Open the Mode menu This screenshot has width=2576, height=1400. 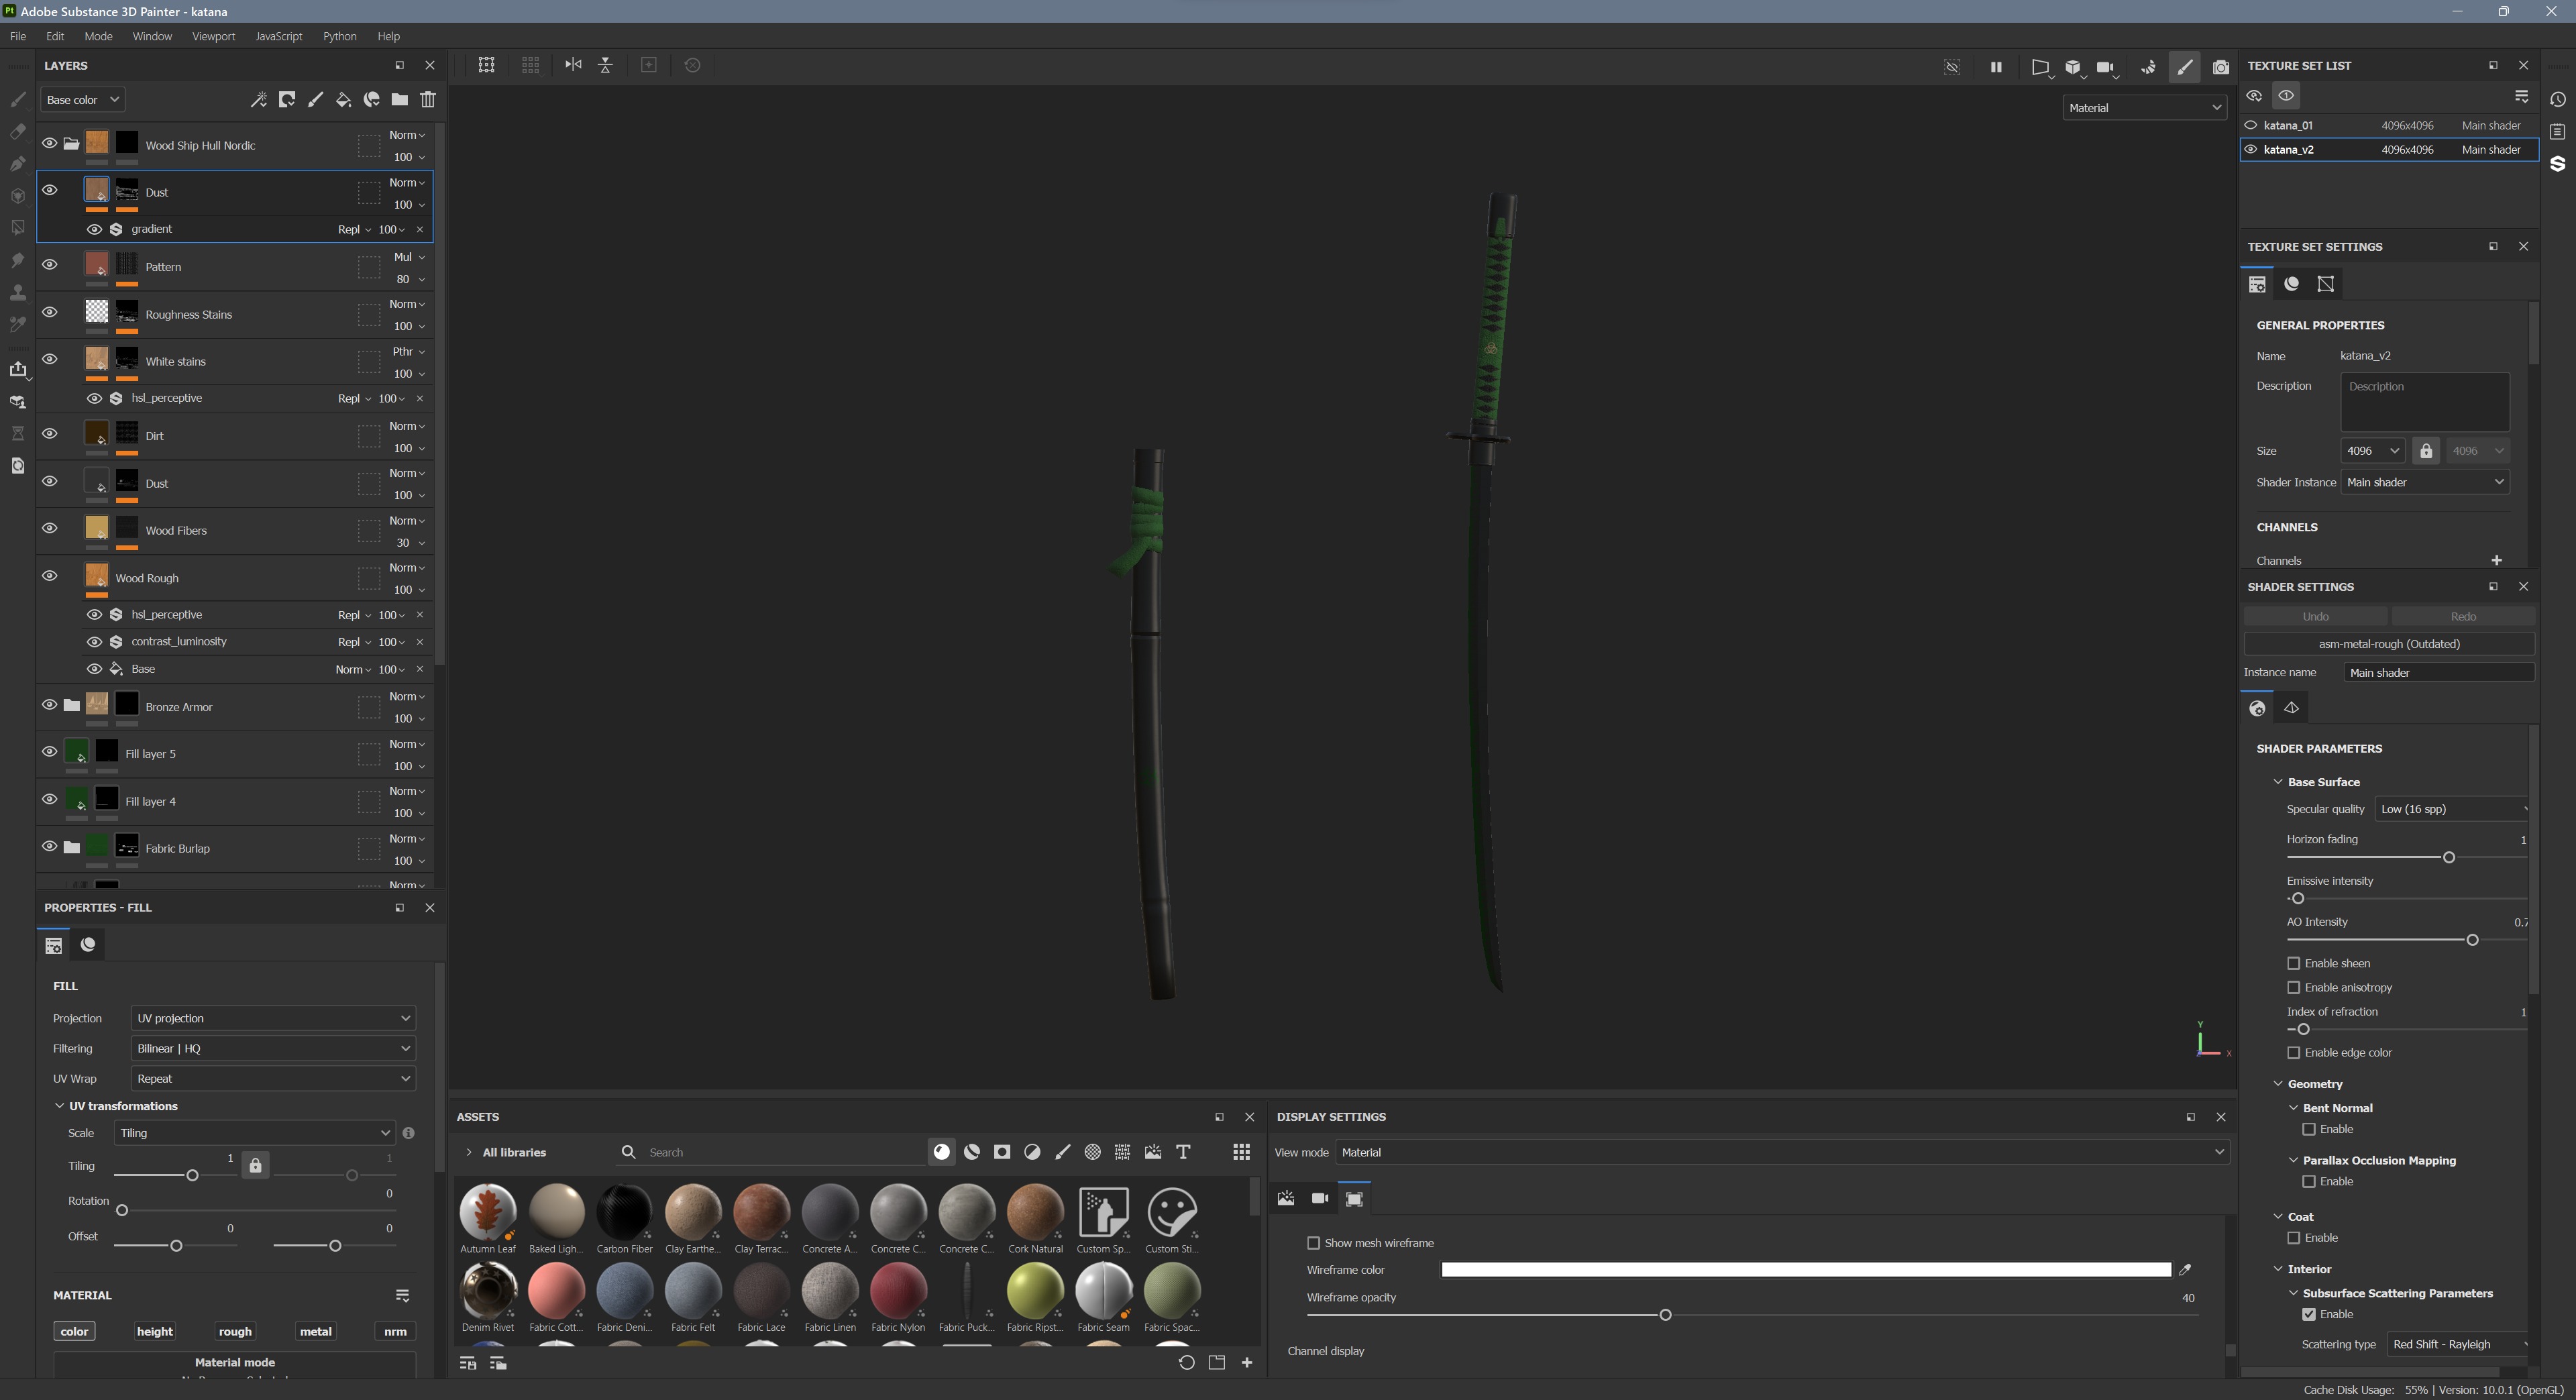tap(98, 36)
